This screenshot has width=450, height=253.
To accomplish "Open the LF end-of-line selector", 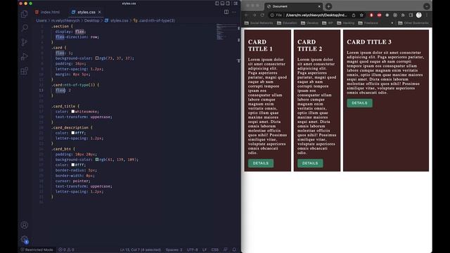I will [x=205, y=249].
